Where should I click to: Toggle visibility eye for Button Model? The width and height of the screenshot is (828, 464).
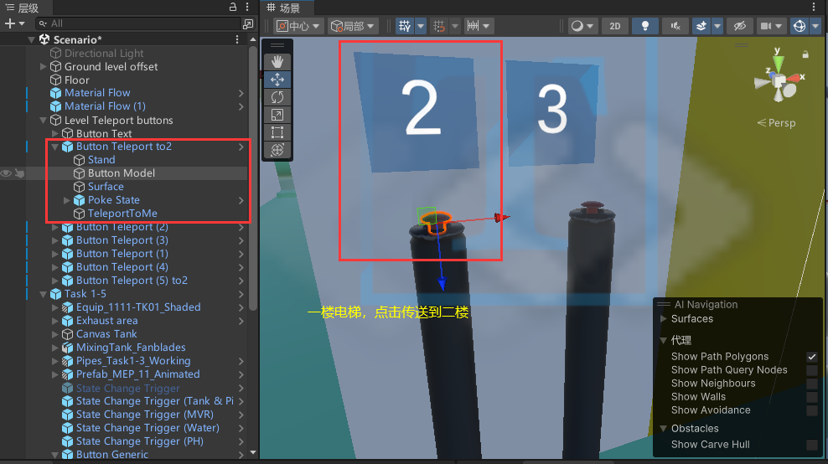[x=6, y=173]
